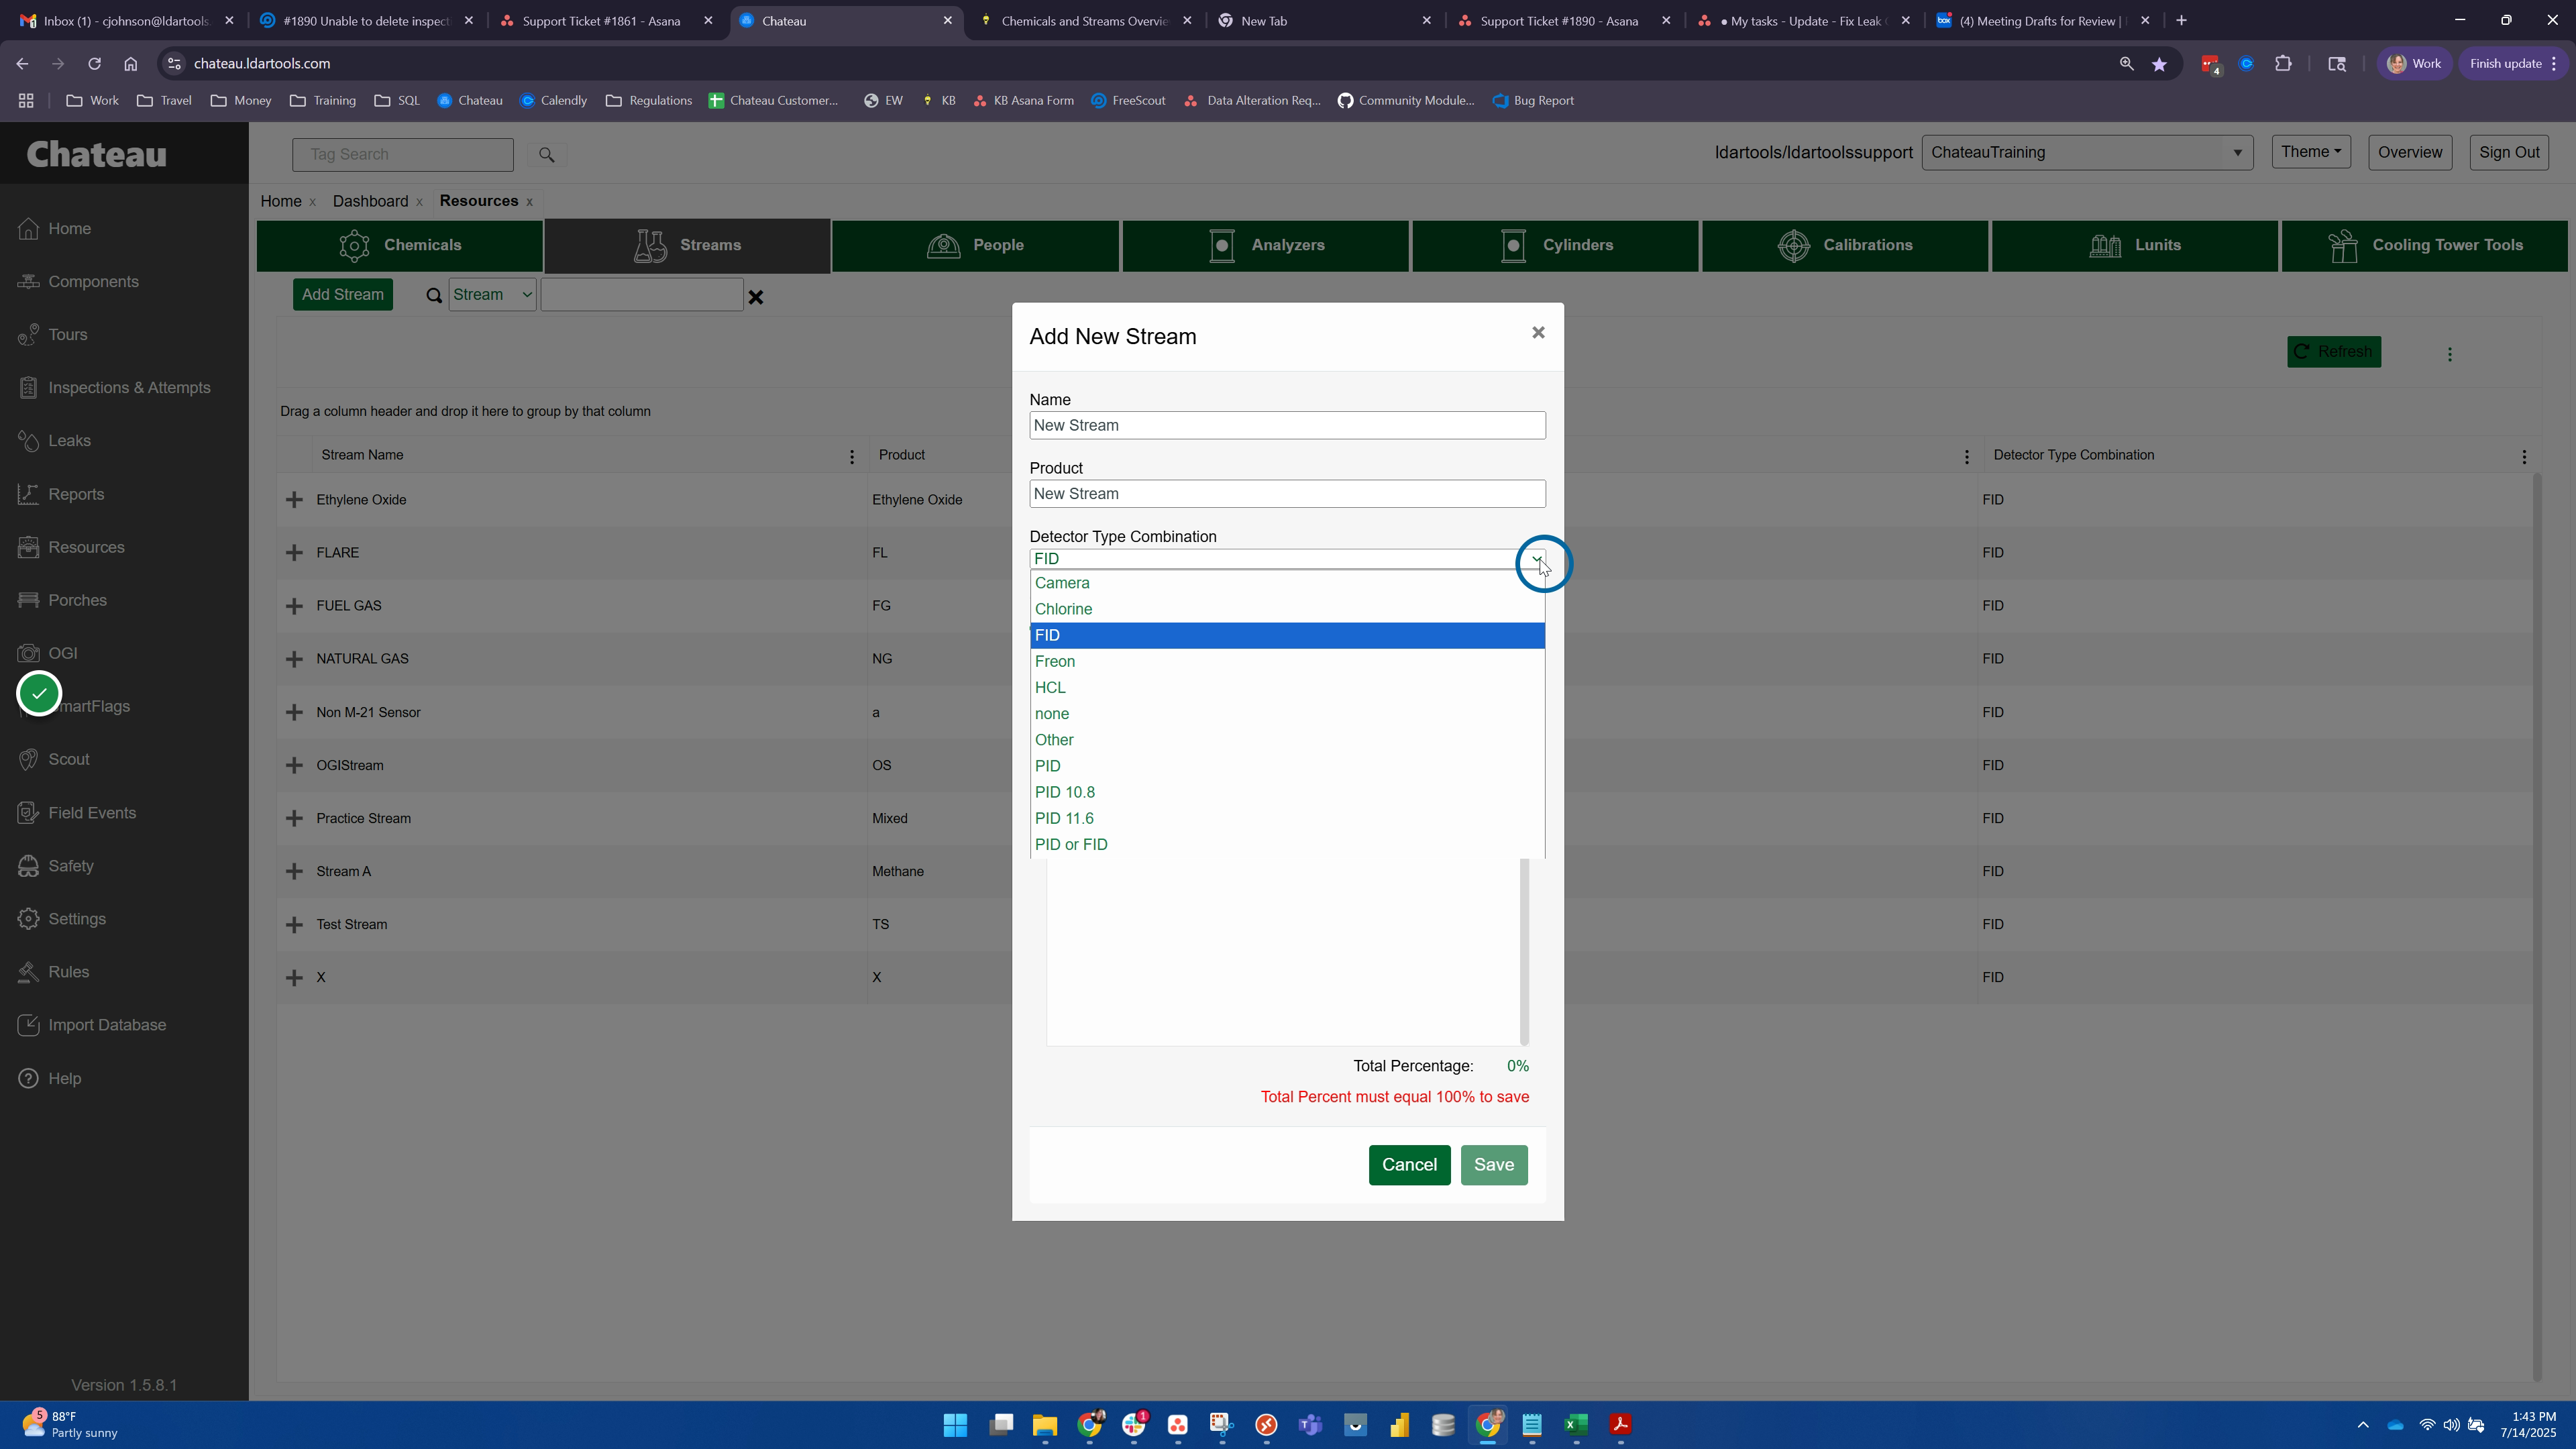Click the Add Stream button
This screenshot has height=1449, width=2576.
(x=343, y=295)
